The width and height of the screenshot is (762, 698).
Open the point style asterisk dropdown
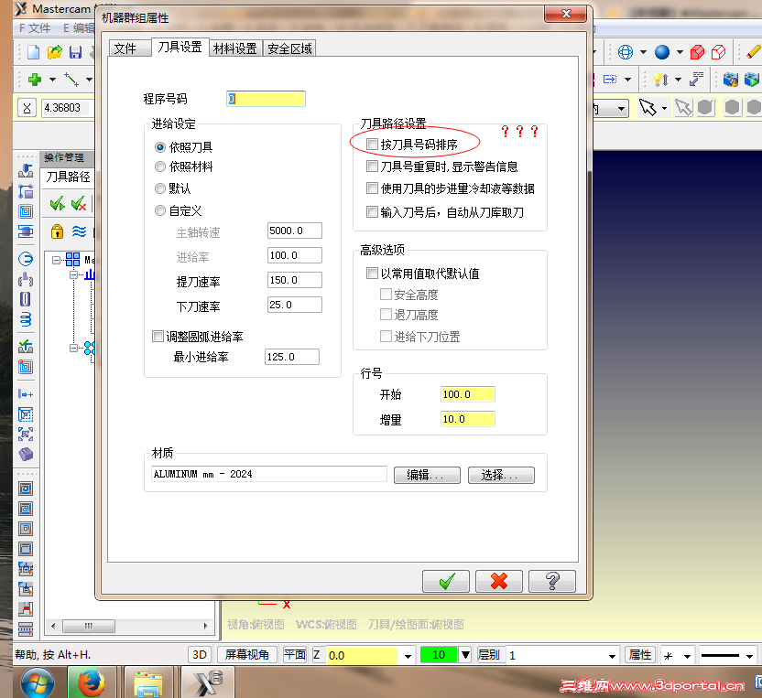[x=687, y=656]
